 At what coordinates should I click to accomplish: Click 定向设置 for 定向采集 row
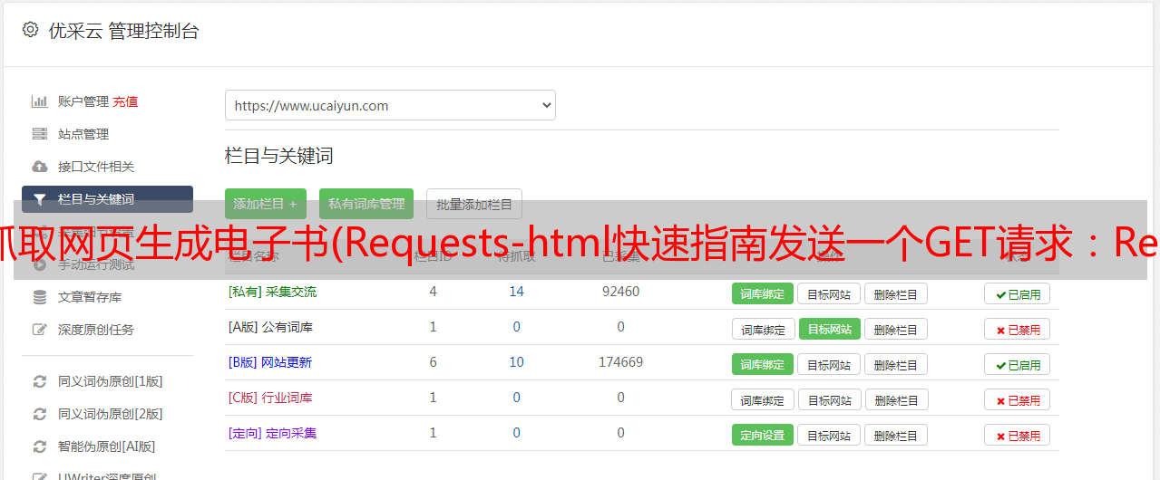click(763, 435)
